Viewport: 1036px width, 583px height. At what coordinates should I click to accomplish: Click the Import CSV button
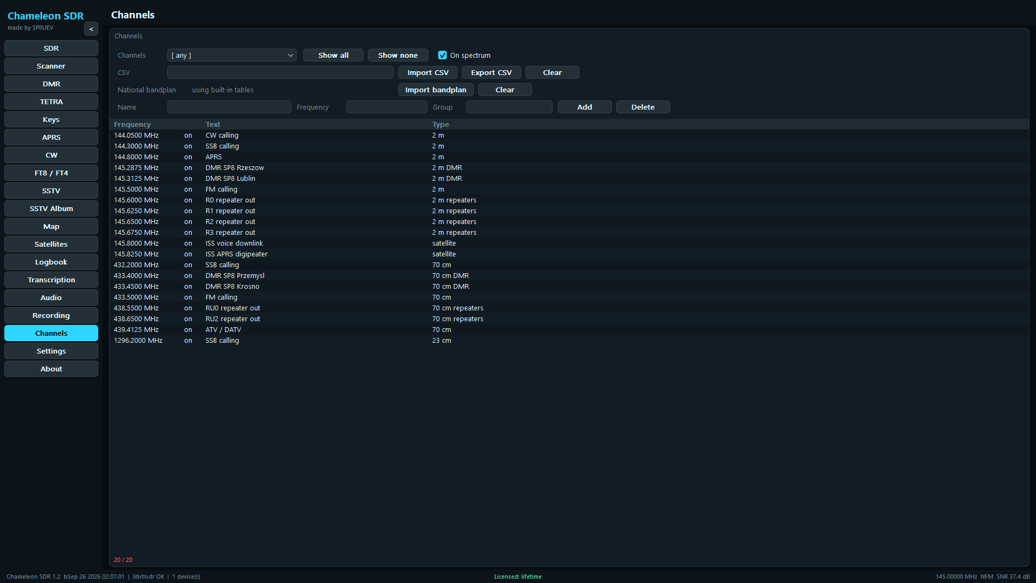428,72
